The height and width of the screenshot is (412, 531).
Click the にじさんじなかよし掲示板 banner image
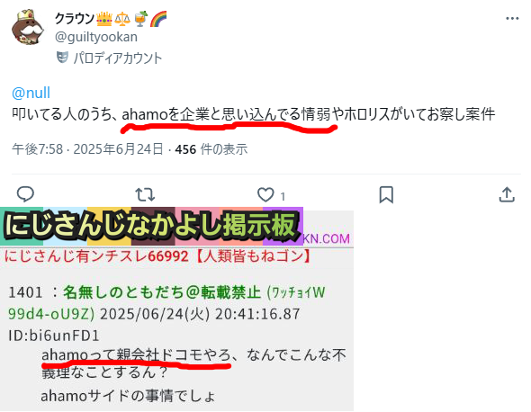click(x=151, y=226)
